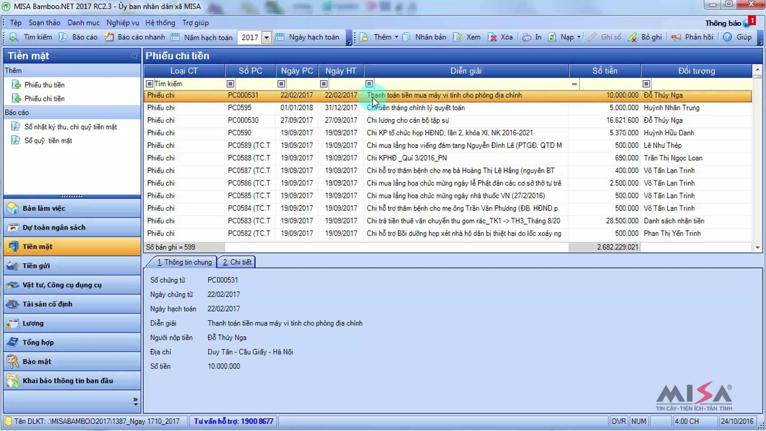This screenshot has height=431, width=766.
Task: Open the Trợ giúp menu
Action: [196, 23]
